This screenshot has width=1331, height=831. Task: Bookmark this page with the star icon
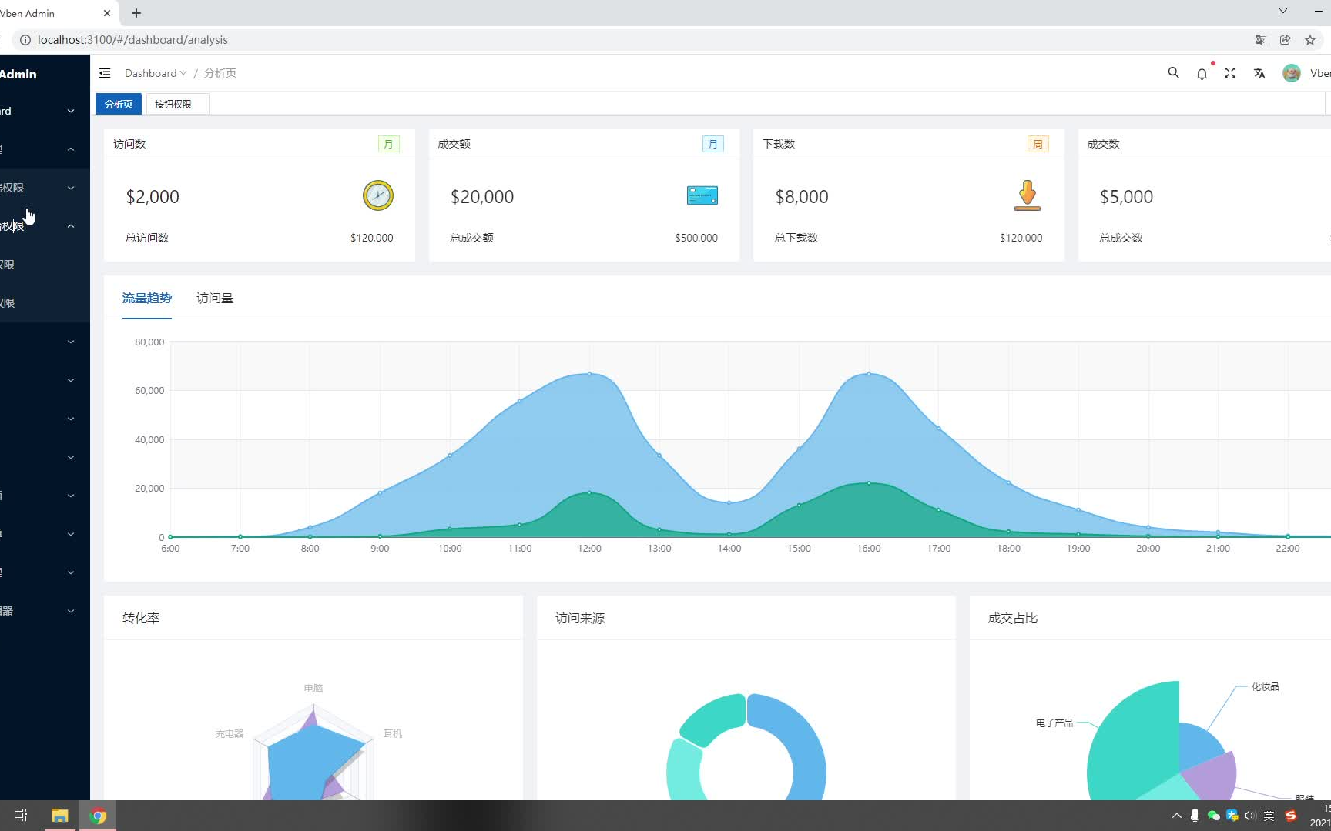point(1310,40)
